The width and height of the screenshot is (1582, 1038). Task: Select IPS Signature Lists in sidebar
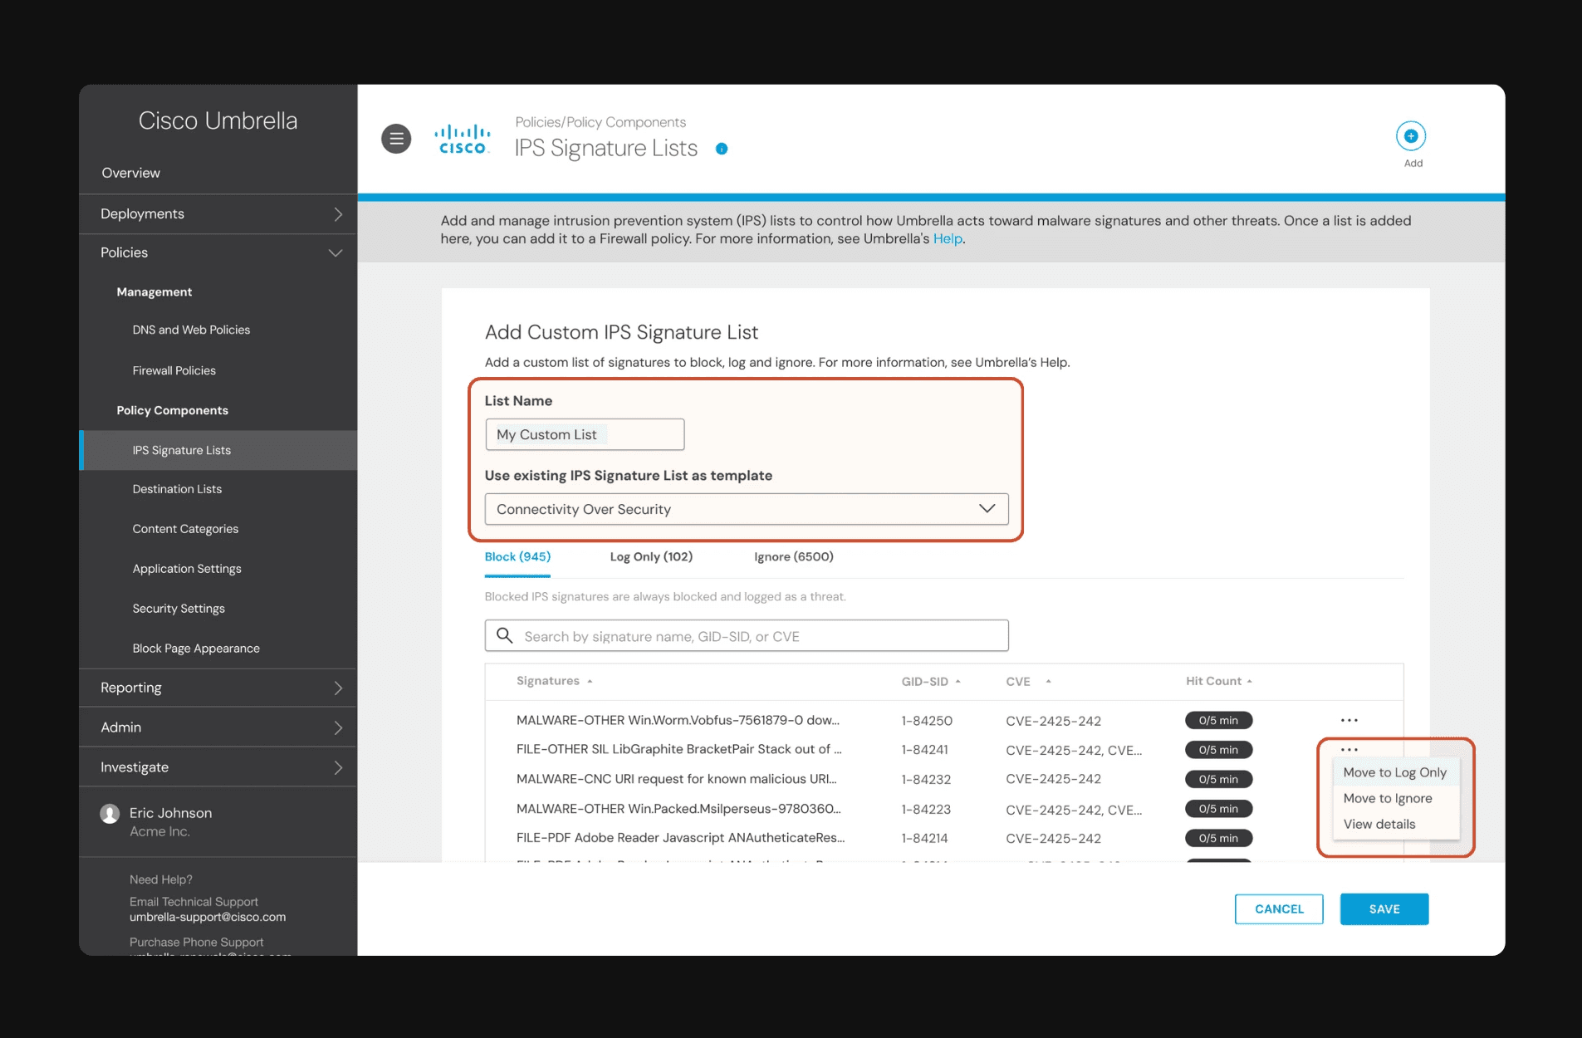pos(218,450)
